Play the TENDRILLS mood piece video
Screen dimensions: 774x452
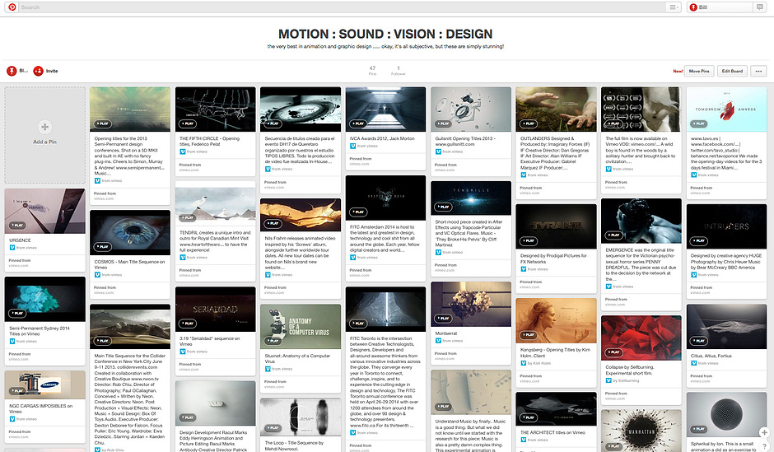[x=444, y=207]
